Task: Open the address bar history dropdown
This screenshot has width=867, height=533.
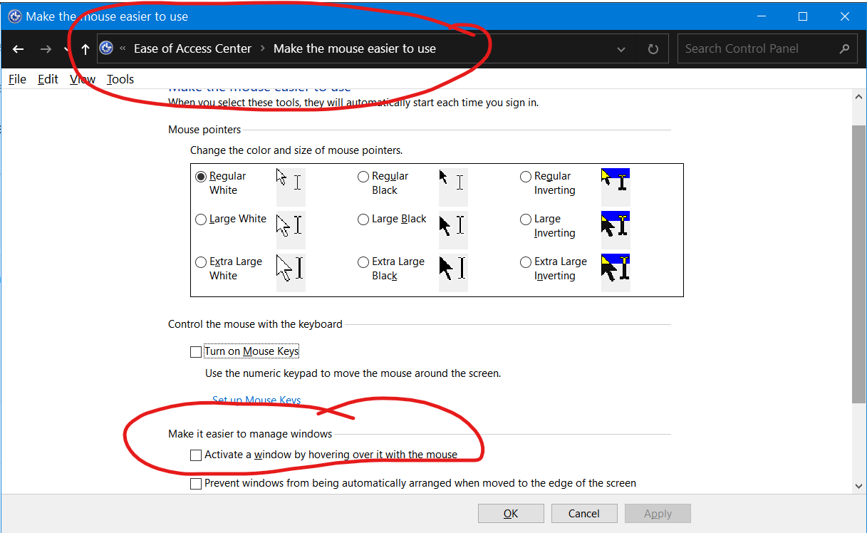Action: tap(621, 48)
